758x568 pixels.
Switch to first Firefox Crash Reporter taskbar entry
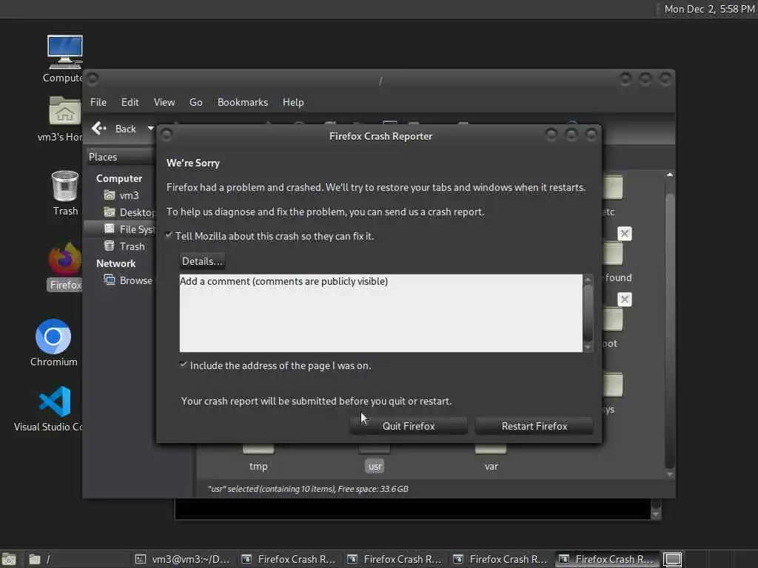(x=289, y=559)
